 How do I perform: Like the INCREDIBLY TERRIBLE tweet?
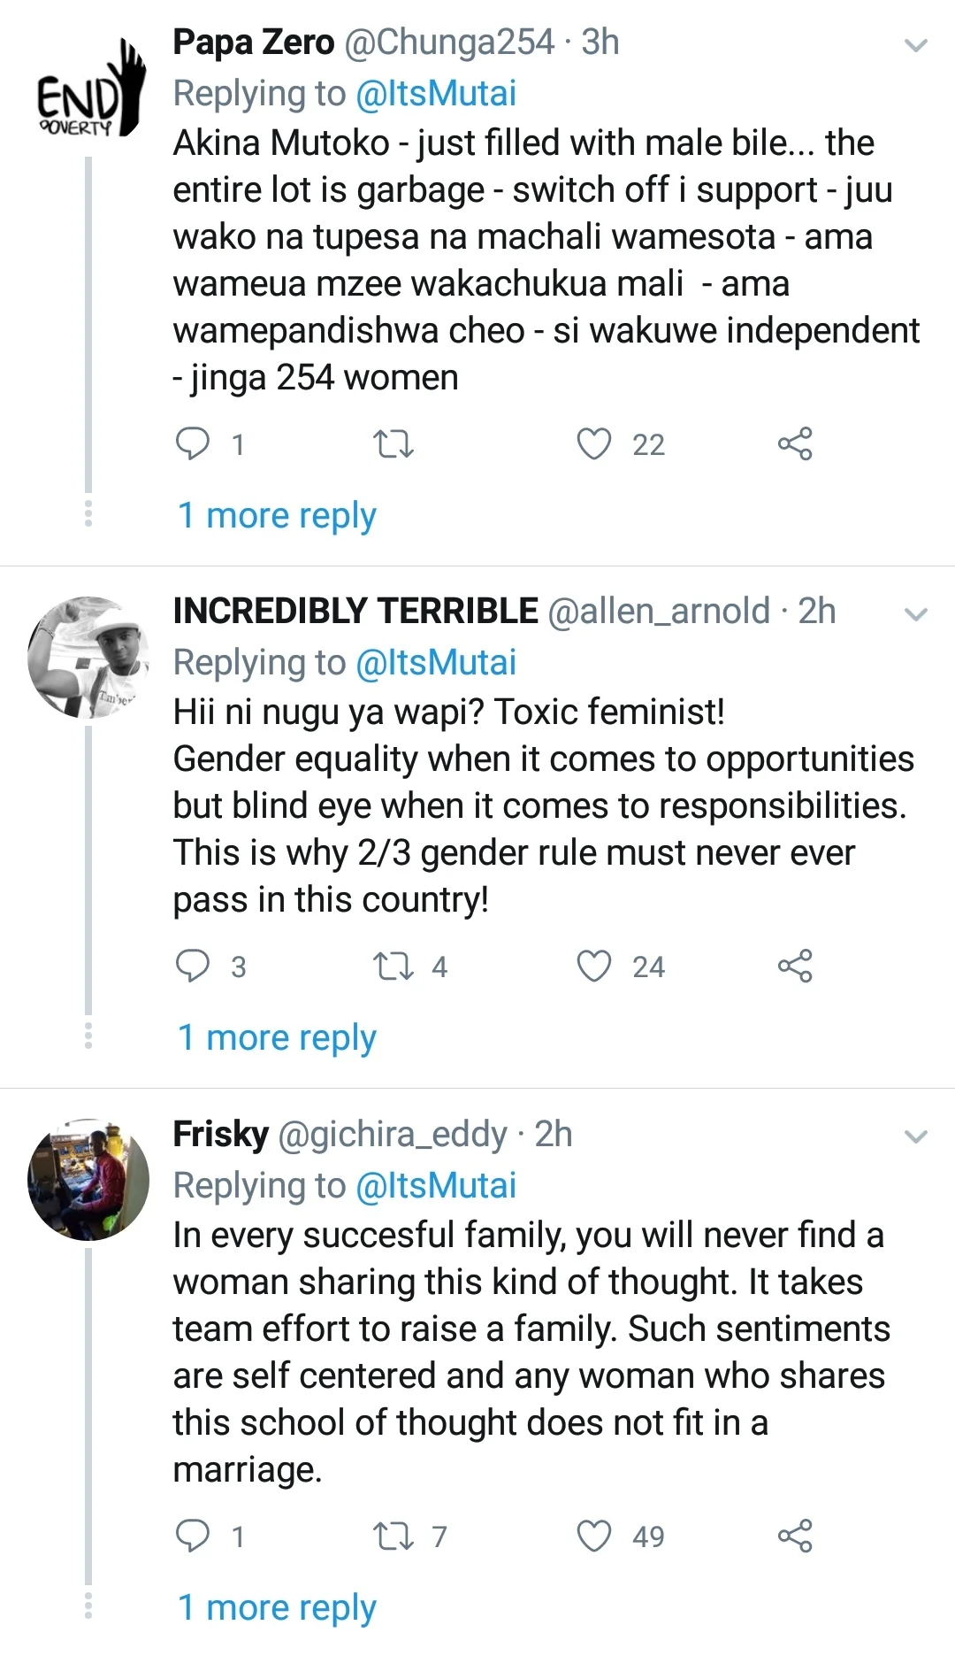coord(594,966)
